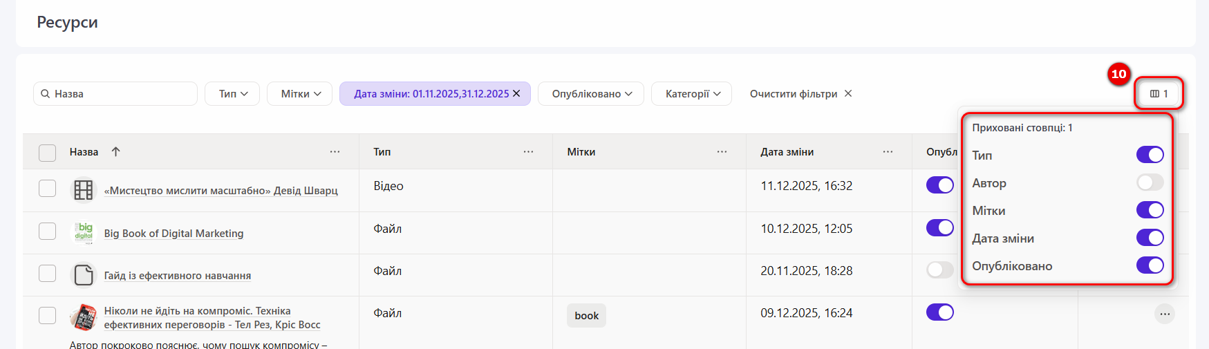Open the Категорії filter dropdown
Screen dimensions: 1209x349
692,94
